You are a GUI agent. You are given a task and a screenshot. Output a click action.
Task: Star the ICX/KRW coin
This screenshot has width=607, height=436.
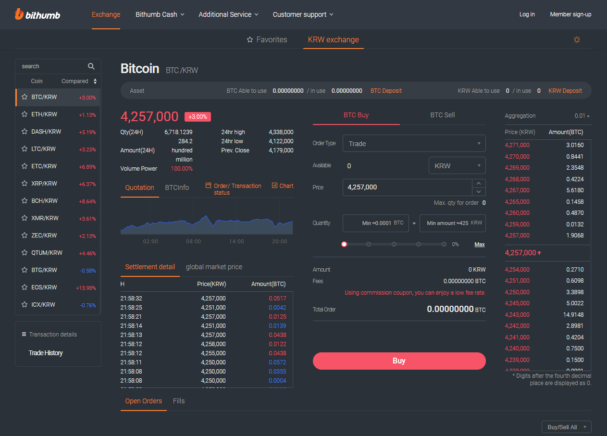click(x=25, y=305)
